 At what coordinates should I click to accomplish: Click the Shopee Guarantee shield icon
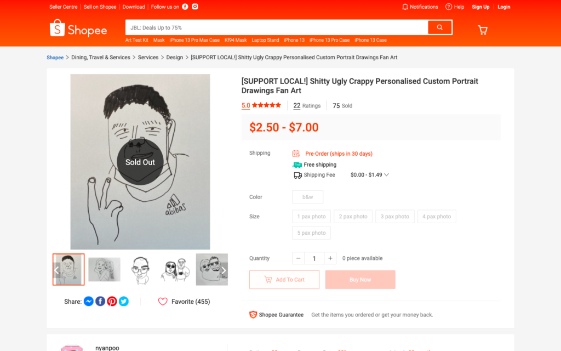click(253, 314)
